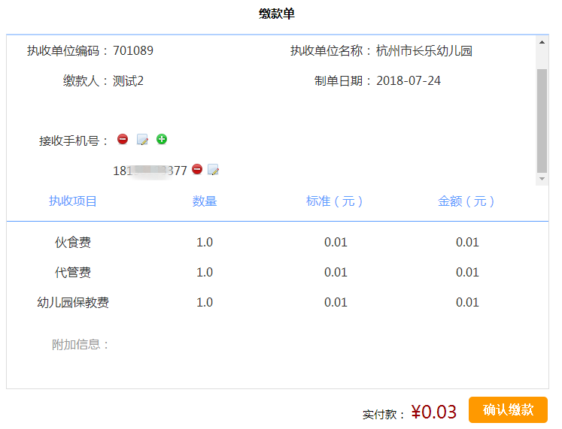Click red remove icon beside 接收手机号 label
The image size is (562, 429).
coord(123,139)
